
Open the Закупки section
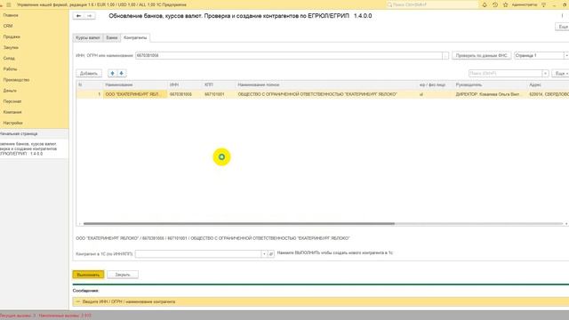click(11, 47)
